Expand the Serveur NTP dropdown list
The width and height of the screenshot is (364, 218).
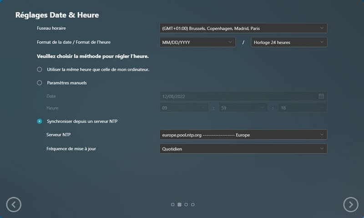click(243, 135)
